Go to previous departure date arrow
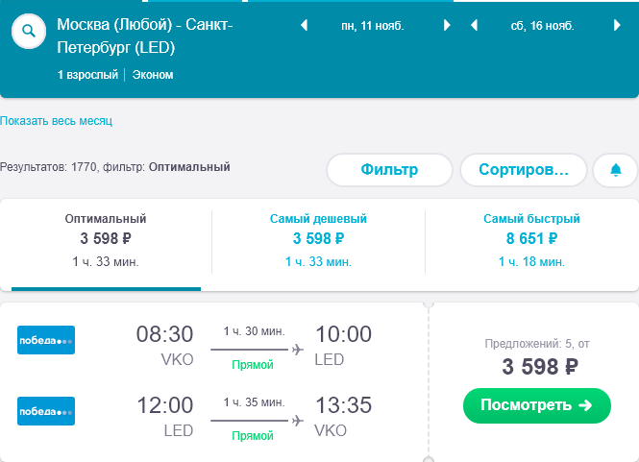 point(304,26)
